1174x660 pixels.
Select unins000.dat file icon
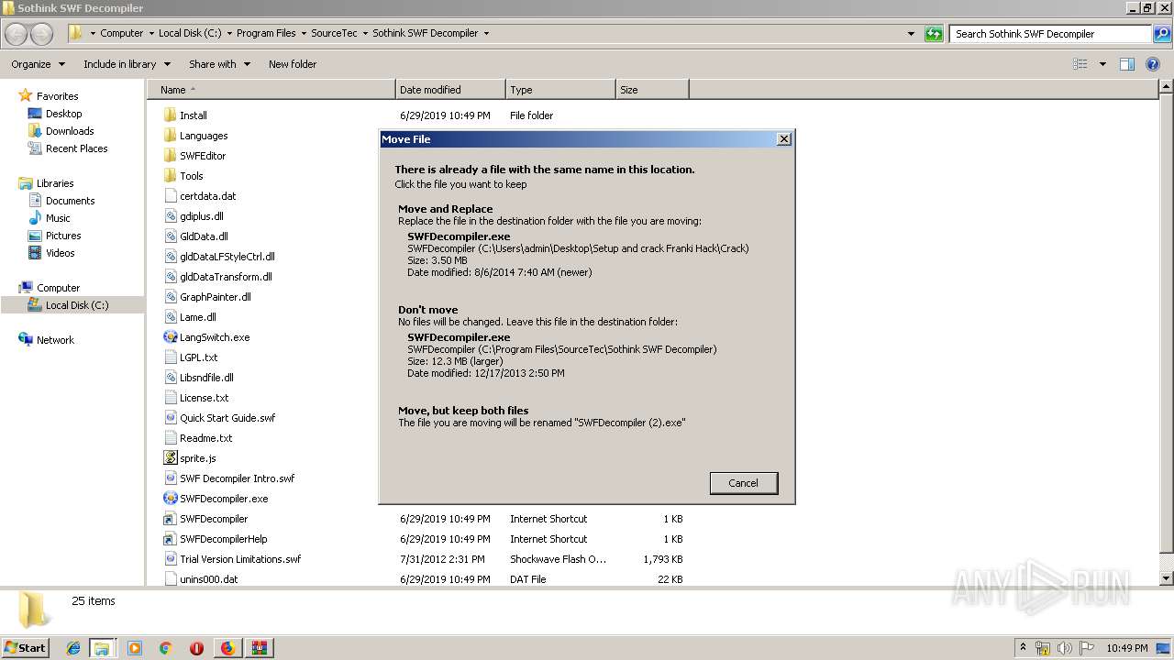tap(170, 579)
